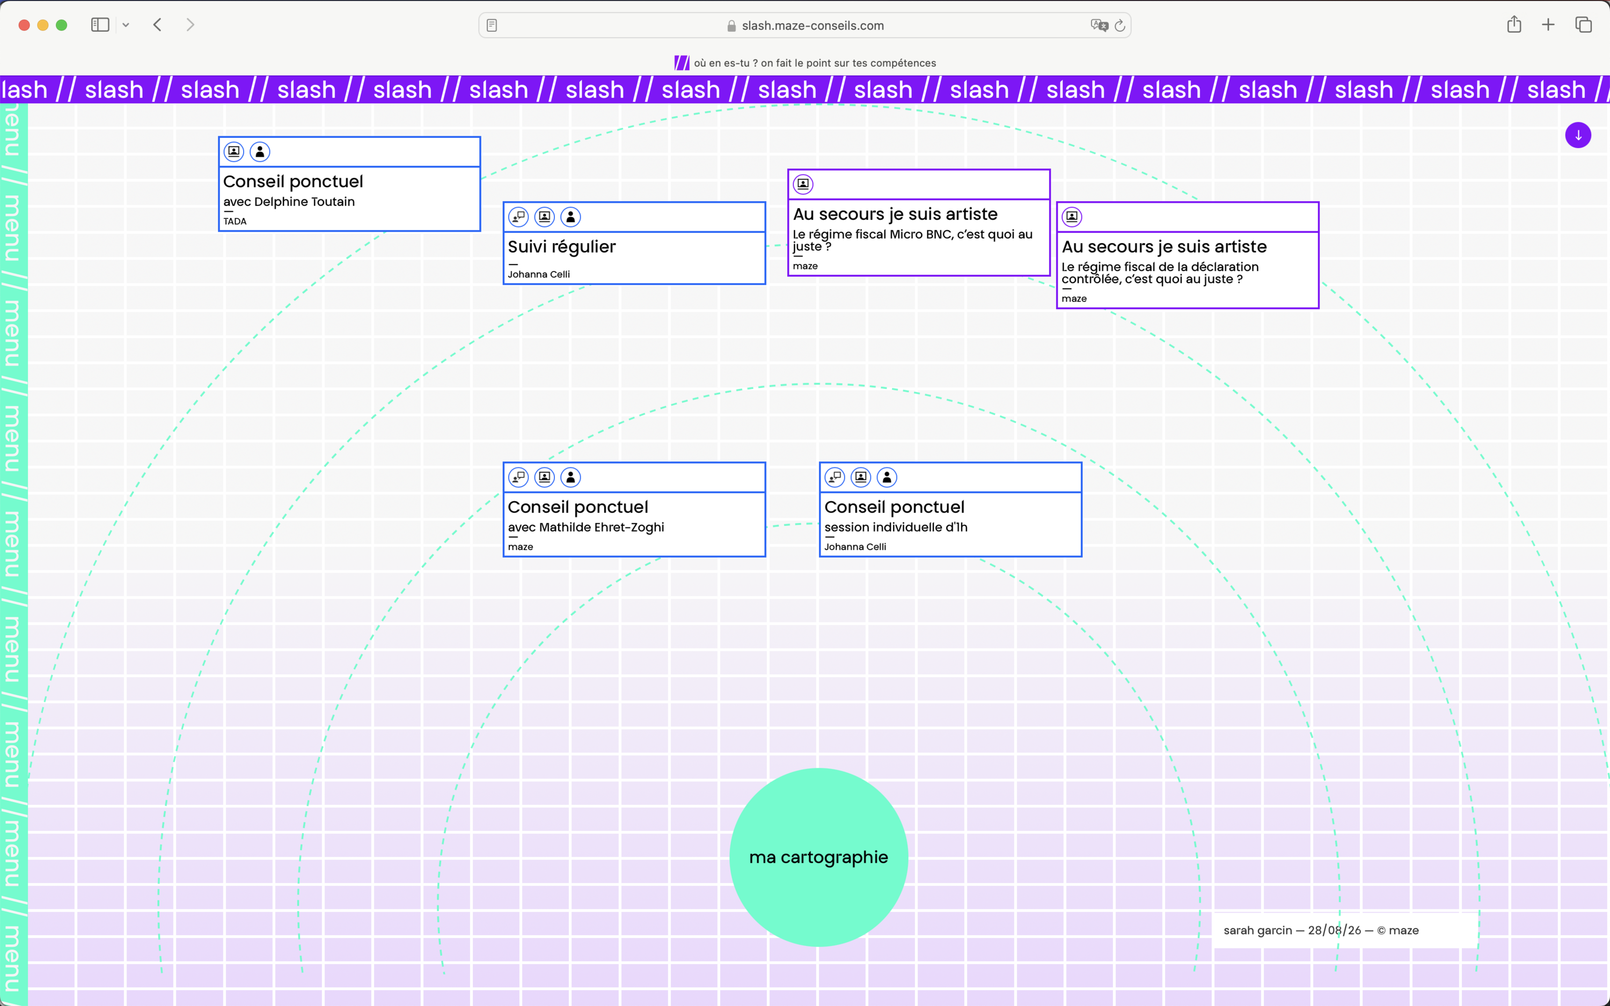Image resolution: width=1610 pixels, height=1006 pixels.
Task: Click the purple down-arrow scroll button
Action: (x=1578, y=135)
